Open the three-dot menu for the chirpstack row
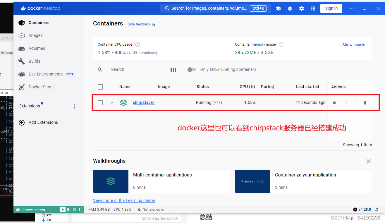Image resolution: width=385 pixels, height=223 pixels. [x=346, y=103]
